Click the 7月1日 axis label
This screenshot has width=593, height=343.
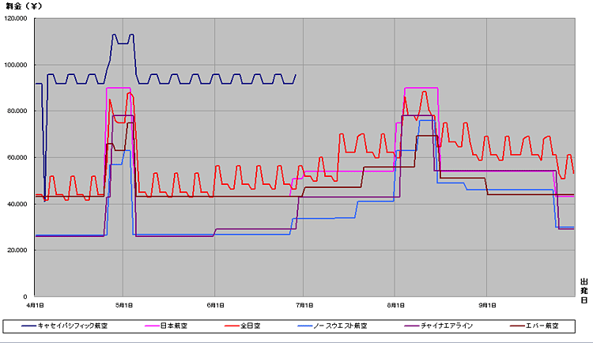(304, 305)
